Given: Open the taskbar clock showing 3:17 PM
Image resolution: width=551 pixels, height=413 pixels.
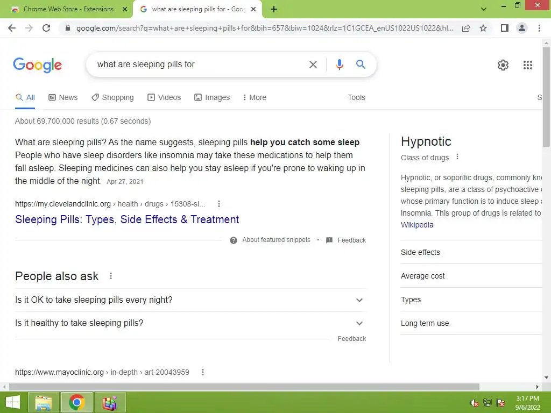Looking at the screenshot, I should (527, 403).
